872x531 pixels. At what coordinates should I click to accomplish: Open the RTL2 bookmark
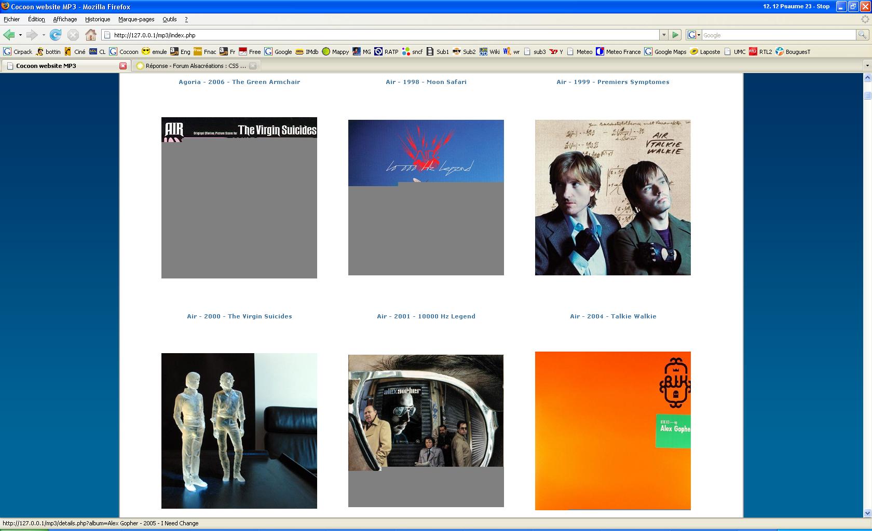tap(760, 51)
